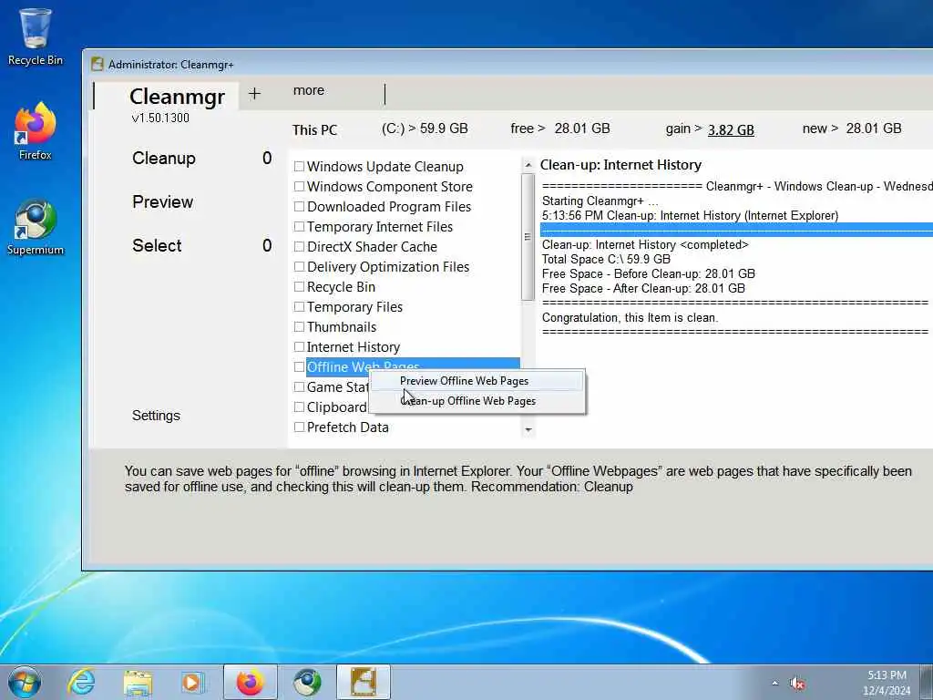Check the Thumbnails checkbox
Screen dimensions: 933x700
coord(299,327)
